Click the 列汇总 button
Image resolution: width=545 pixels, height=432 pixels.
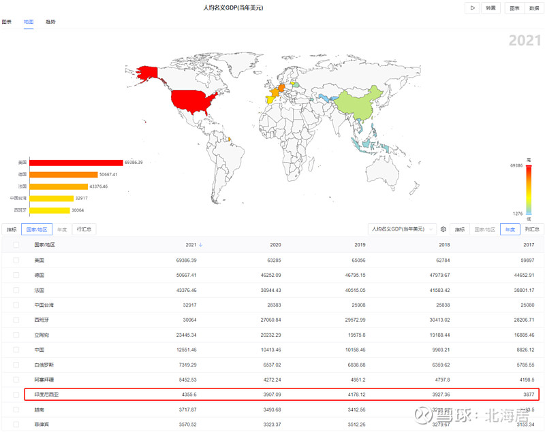[532, 229]
